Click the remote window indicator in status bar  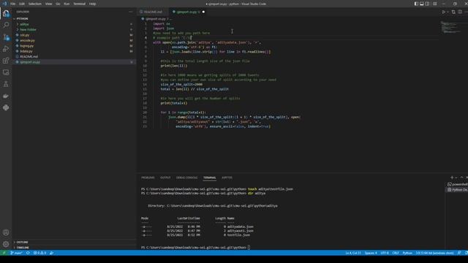(4, 253)
